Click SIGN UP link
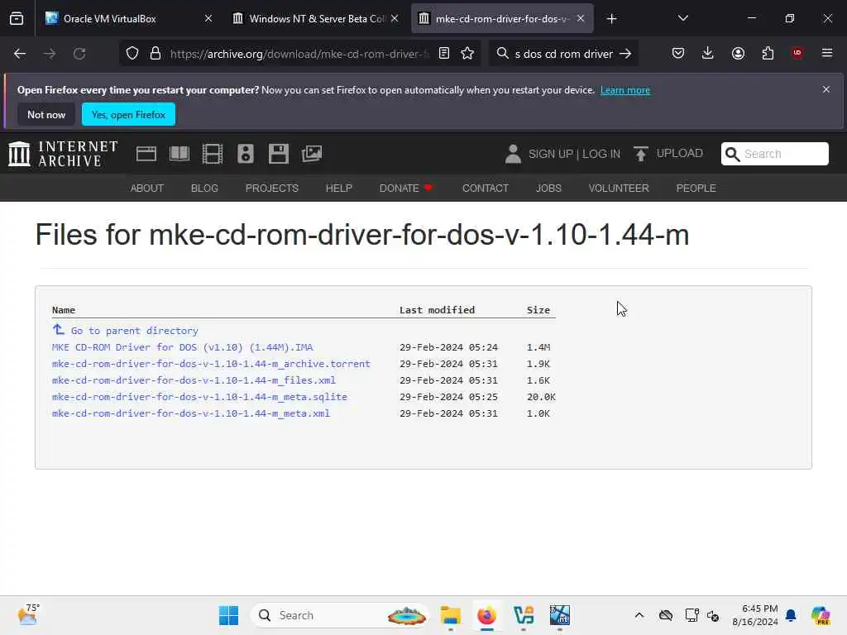The image size is (847, 635). [550, 154]
